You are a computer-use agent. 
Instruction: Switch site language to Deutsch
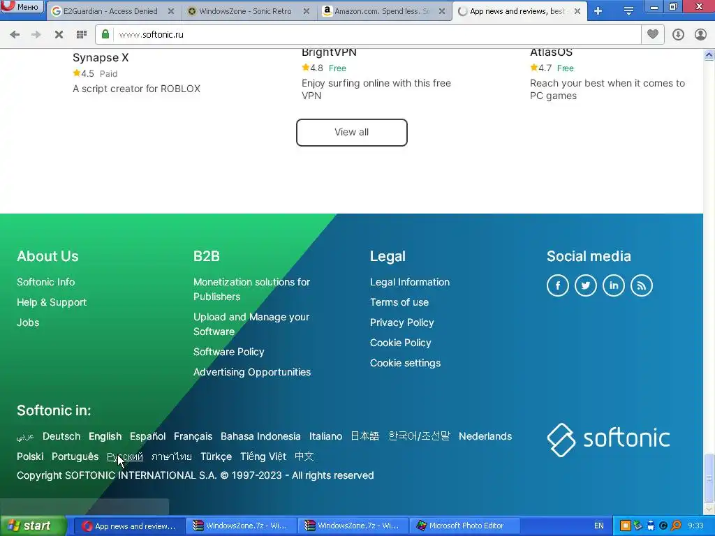pyautogui.click(x=61, y=436)
